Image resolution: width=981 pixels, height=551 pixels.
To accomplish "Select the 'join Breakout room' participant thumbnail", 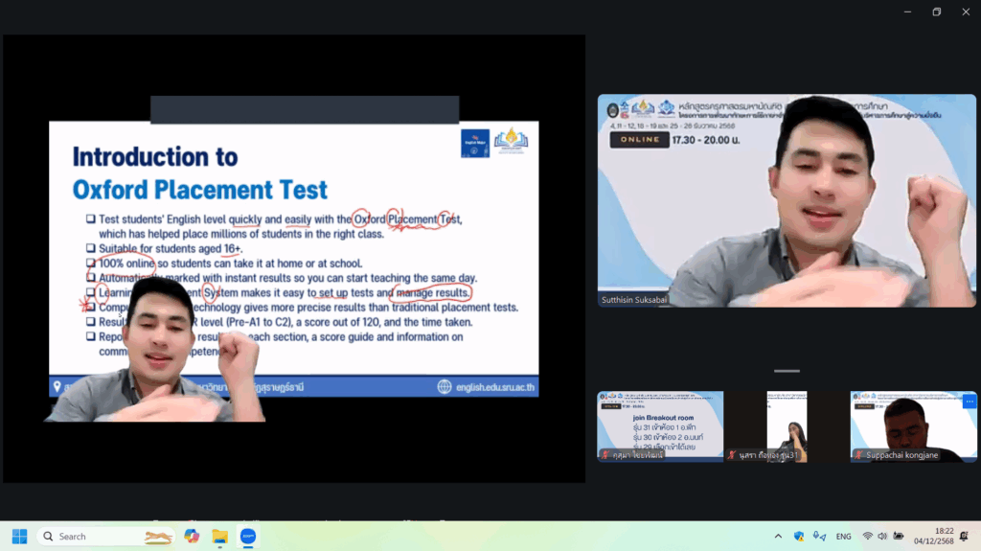I will 660,425.
